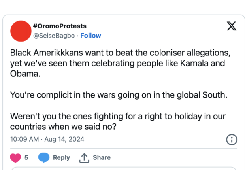Click the share upload arrow icon
The width and height of the screenshot is (245, 170).
84,158
